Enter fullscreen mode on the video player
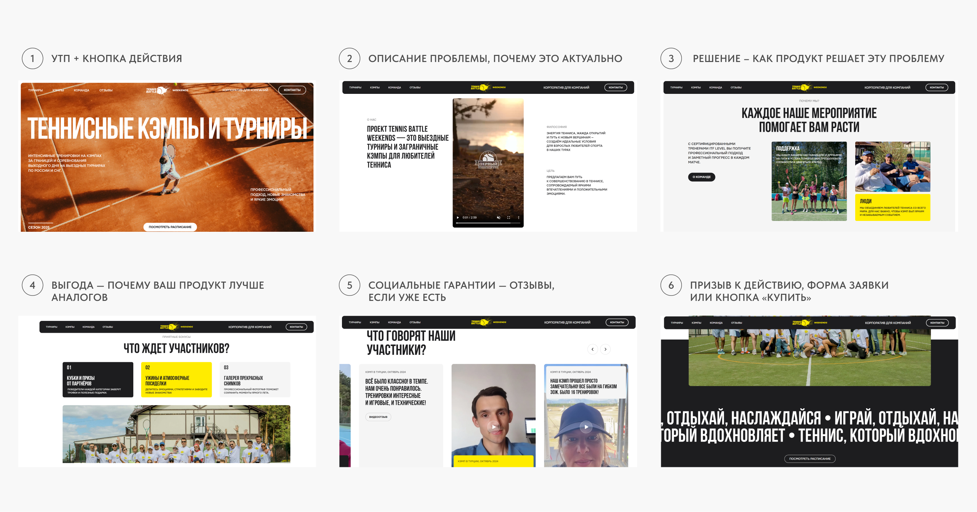 509,218
